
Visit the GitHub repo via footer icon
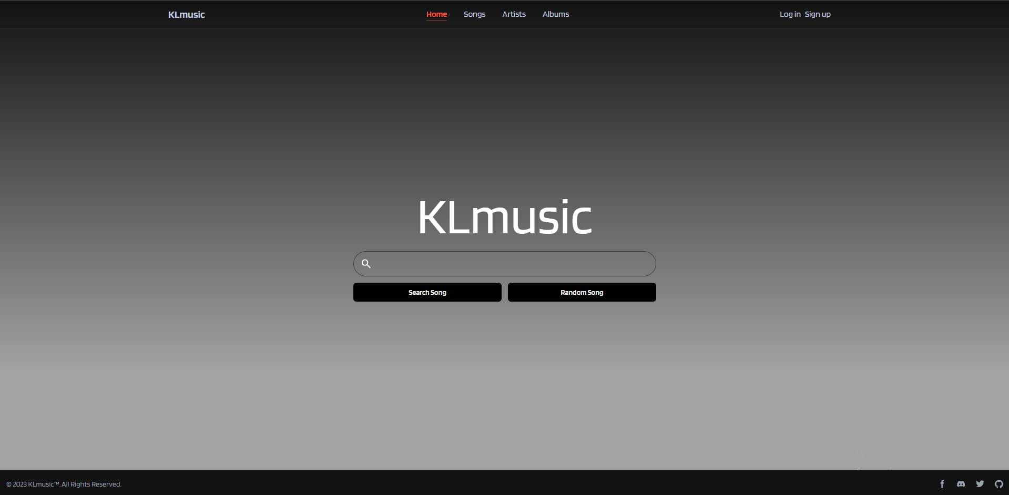click(998, 483)
